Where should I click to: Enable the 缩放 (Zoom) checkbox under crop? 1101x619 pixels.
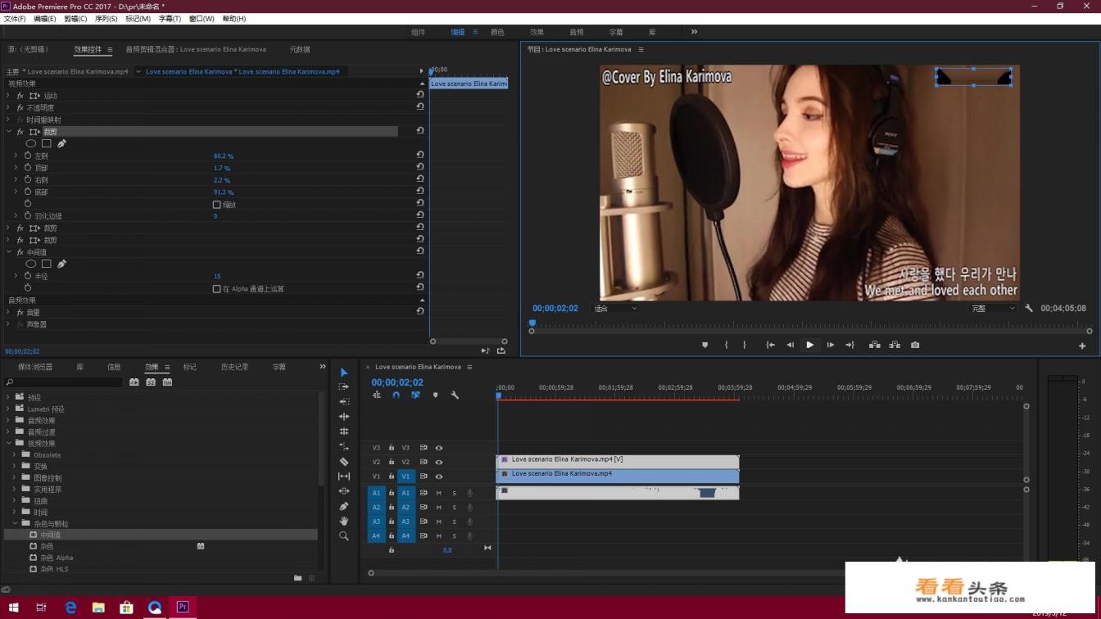click(x=216, y=205)
